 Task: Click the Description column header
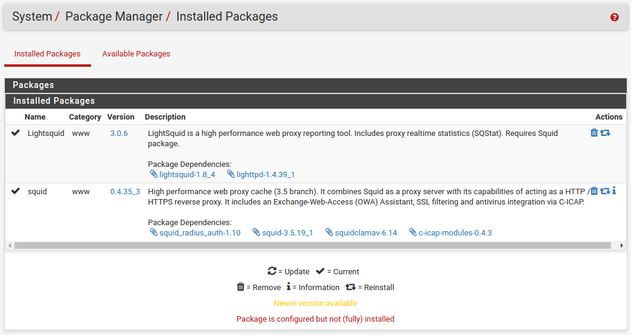click(x=165, y=117)
